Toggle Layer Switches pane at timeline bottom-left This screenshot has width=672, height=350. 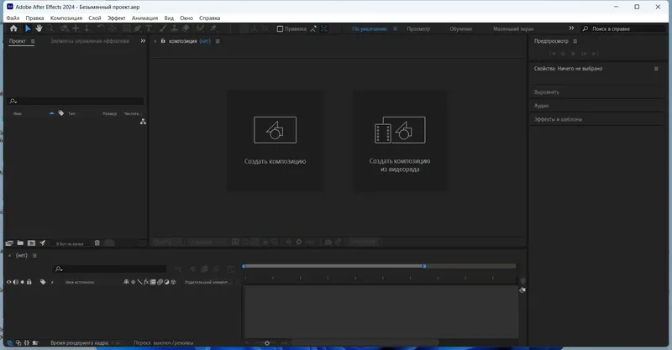(10, 342)
